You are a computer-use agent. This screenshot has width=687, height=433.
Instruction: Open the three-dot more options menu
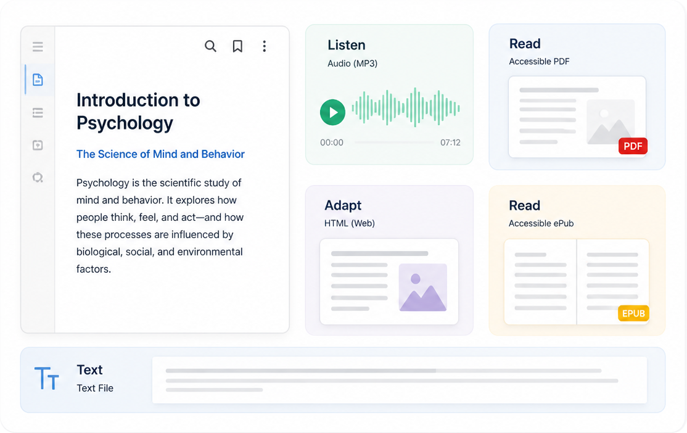(x=264, y=46)
